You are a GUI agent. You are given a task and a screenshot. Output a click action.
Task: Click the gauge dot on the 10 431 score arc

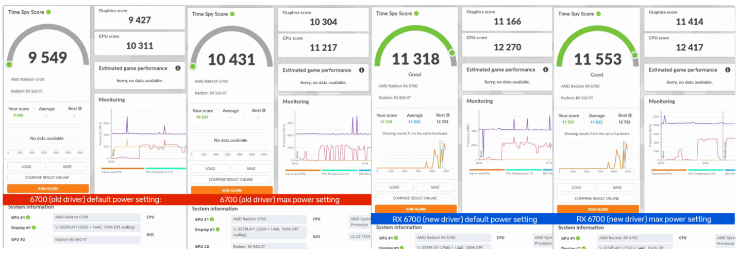click(193, 66)
